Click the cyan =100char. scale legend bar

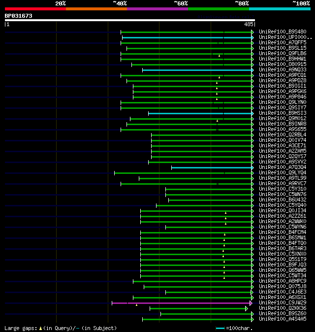(x=220, y=329)
